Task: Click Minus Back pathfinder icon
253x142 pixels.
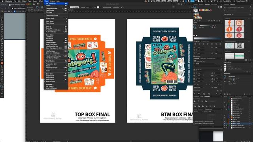Action: point(214,106)
